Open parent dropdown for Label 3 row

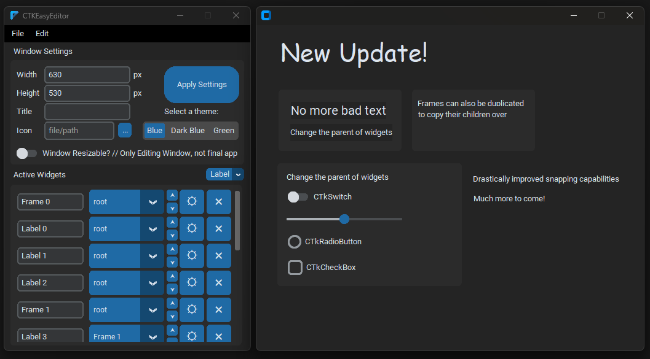[127, 334]
